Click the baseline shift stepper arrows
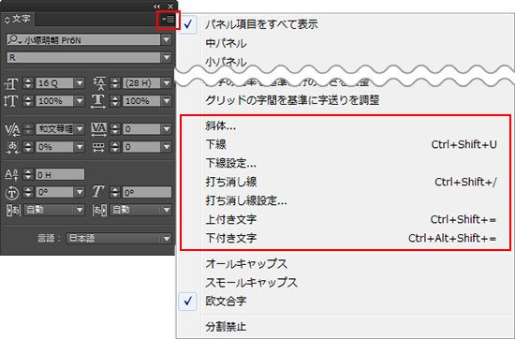The image size is (515, 339). tap(28, 174)
